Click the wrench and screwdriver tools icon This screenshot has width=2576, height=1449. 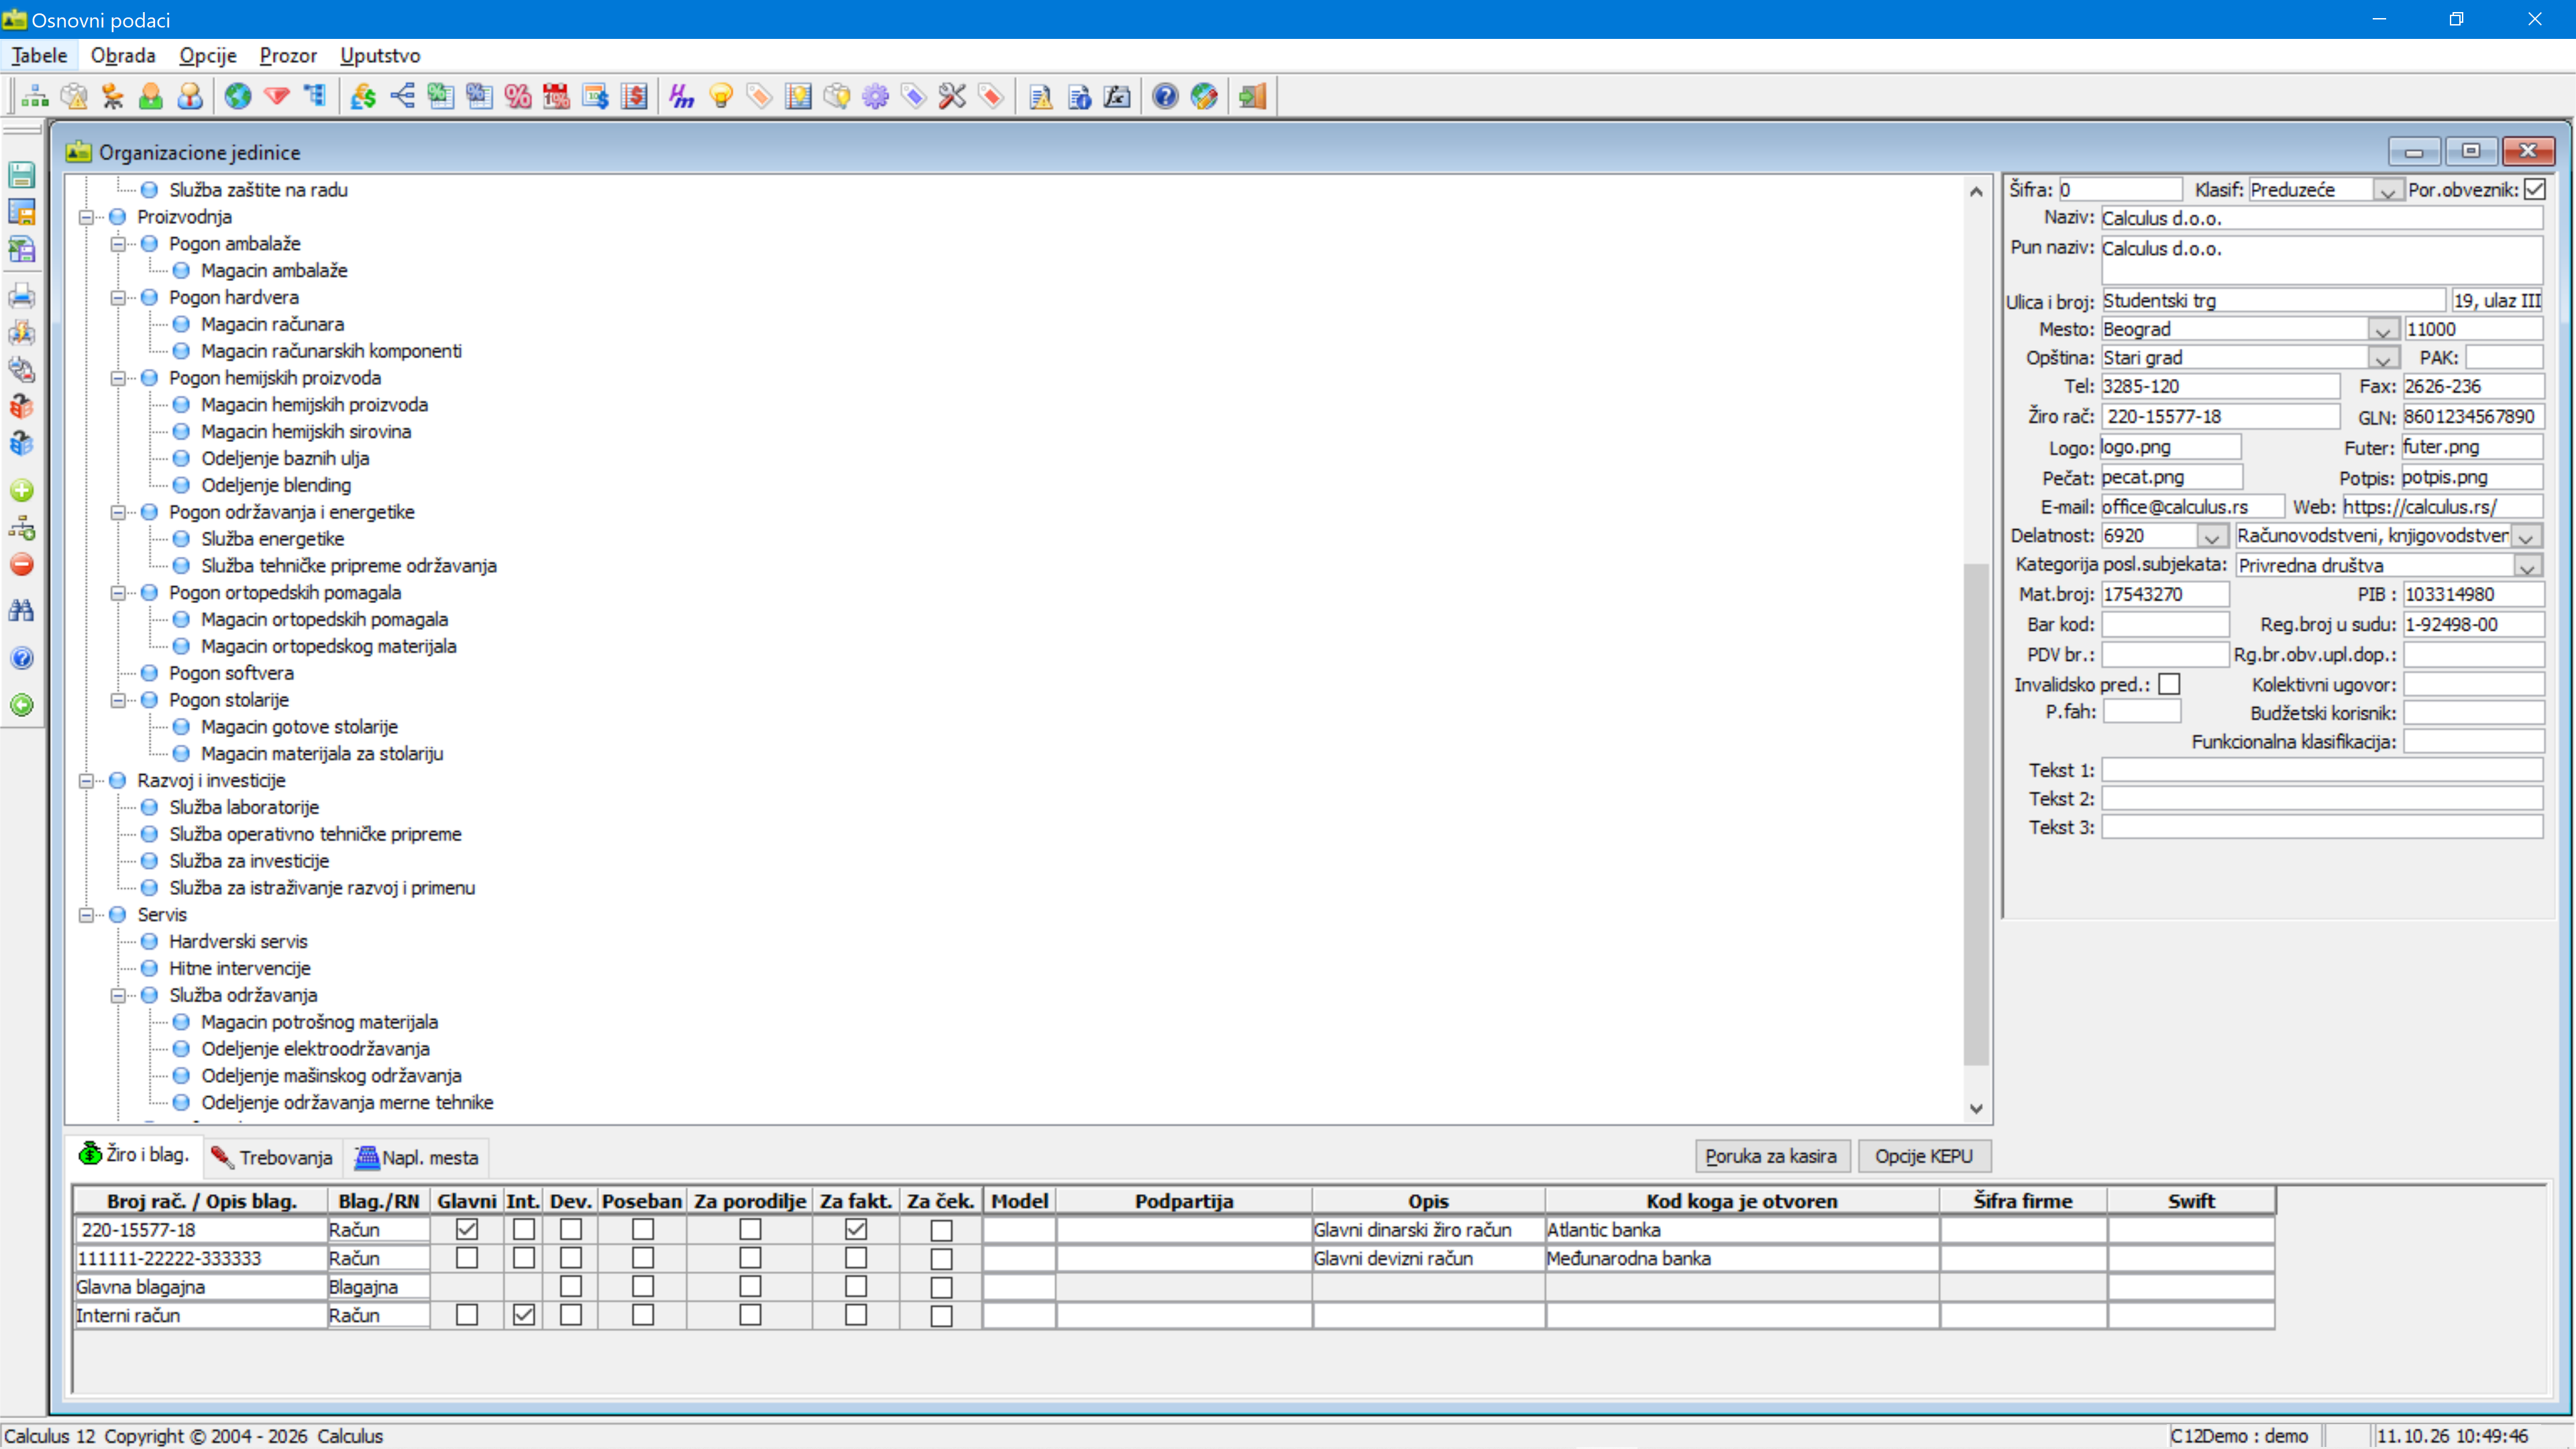pyautogui.click(x=952, y=96)
